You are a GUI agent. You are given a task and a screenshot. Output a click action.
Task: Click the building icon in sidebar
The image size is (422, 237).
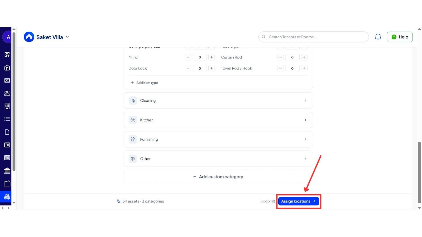pyautogui.click(x=7, y=106)
